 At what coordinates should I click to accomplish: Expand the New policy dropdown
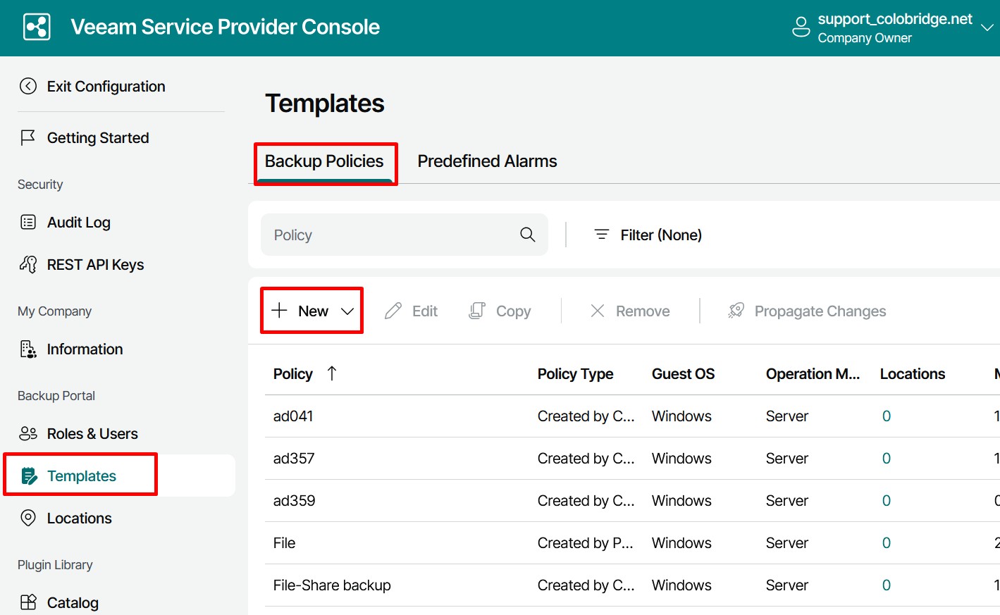(x=347, y=311)
